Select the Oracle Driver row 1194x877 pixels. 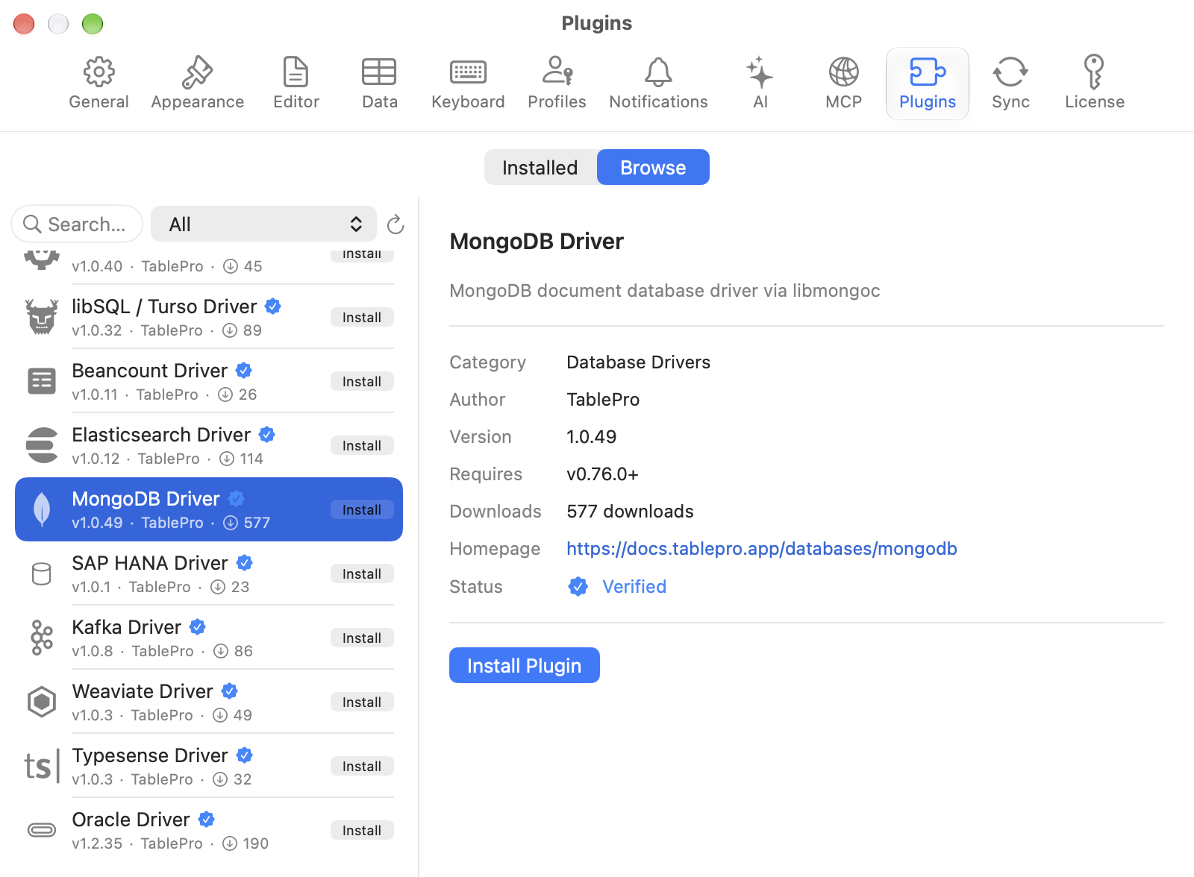[x=209, y=830]
